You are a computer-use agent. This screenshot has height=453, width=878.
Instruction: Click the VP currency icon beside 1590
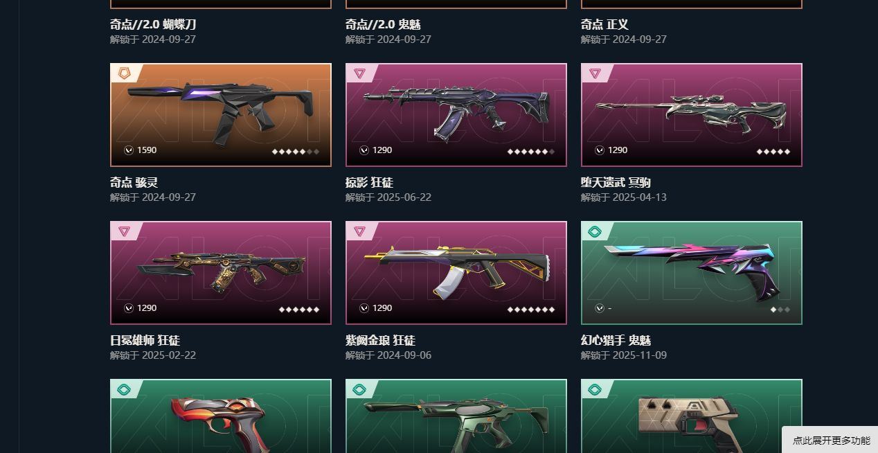click(x=129, y=150)
